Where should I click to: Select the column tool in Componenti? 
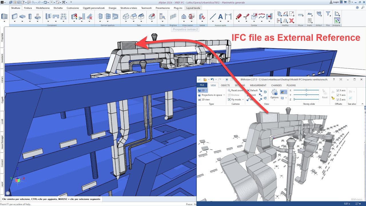point(30,16)
